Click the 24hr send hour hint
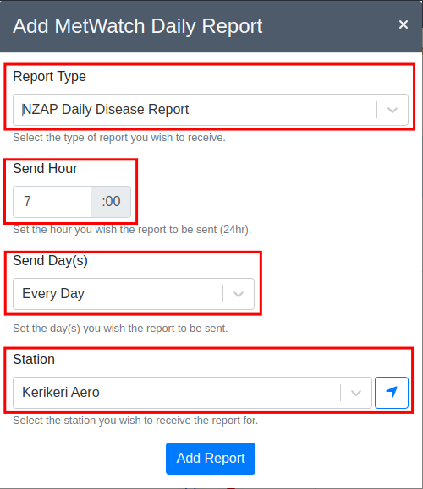Image resolution: width=423 pixels, height=489 pixels. click(x=132, y=230)
